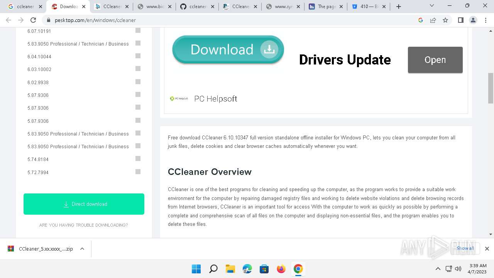
Task: Click gray square beside 5.74.8184
Action: click(138, 159)
